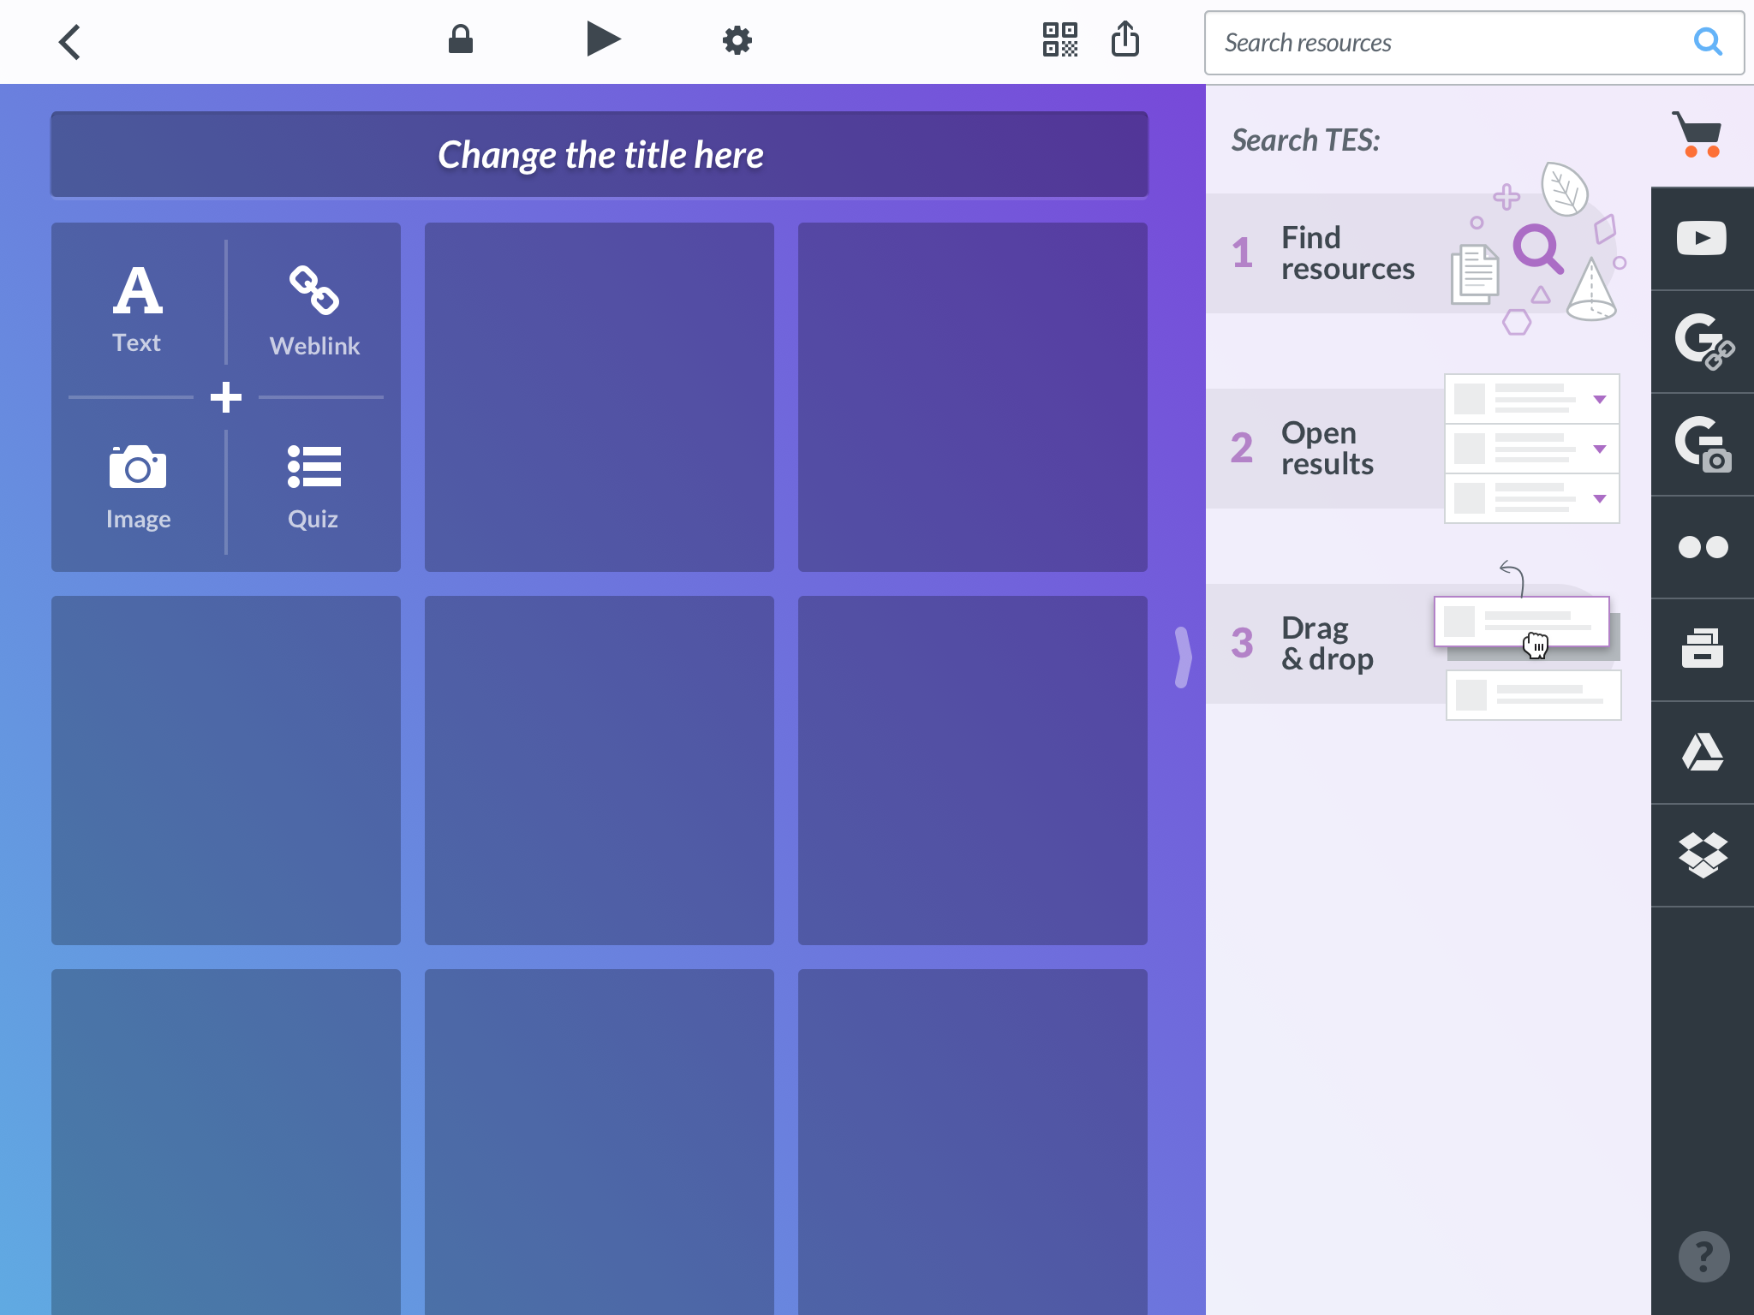This screenshot has width=1754, height=1315.
Task: Toggle the lock icon in toolbar
Action: tap(461, 39)
